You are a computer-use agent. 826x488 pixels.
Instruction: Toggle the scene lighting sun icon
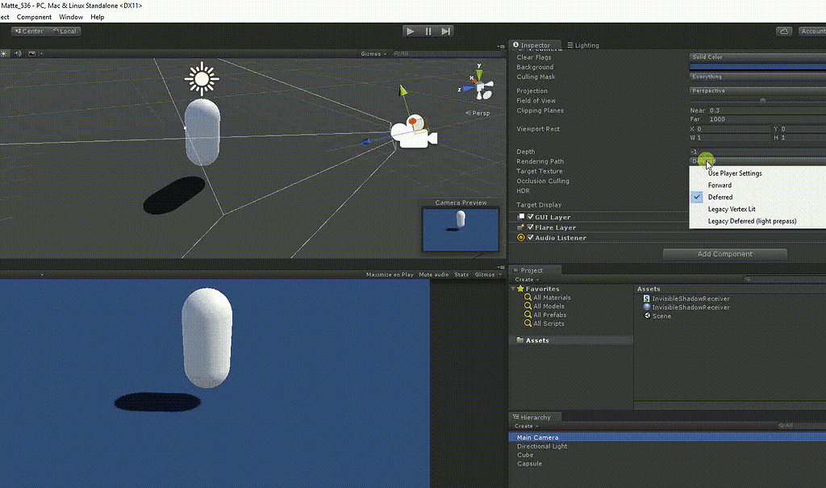tap(4, 53)
